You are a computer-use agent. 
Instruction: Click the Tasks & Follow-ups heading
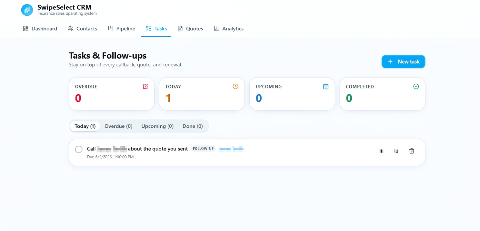click(108, 55)
